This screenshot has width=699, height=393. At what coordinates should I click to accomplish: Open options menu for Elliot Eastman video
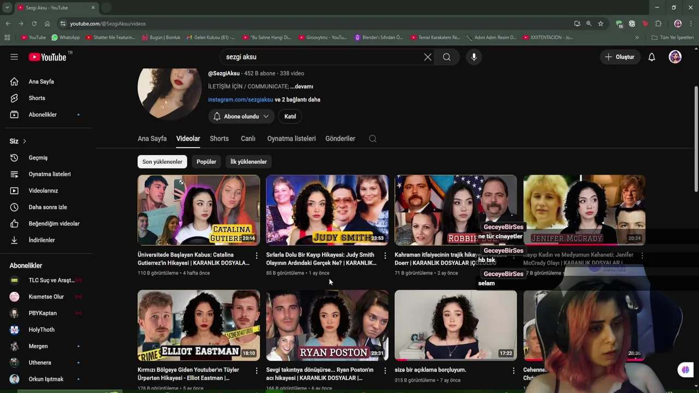pyautogui.click(x=257, y=371)
